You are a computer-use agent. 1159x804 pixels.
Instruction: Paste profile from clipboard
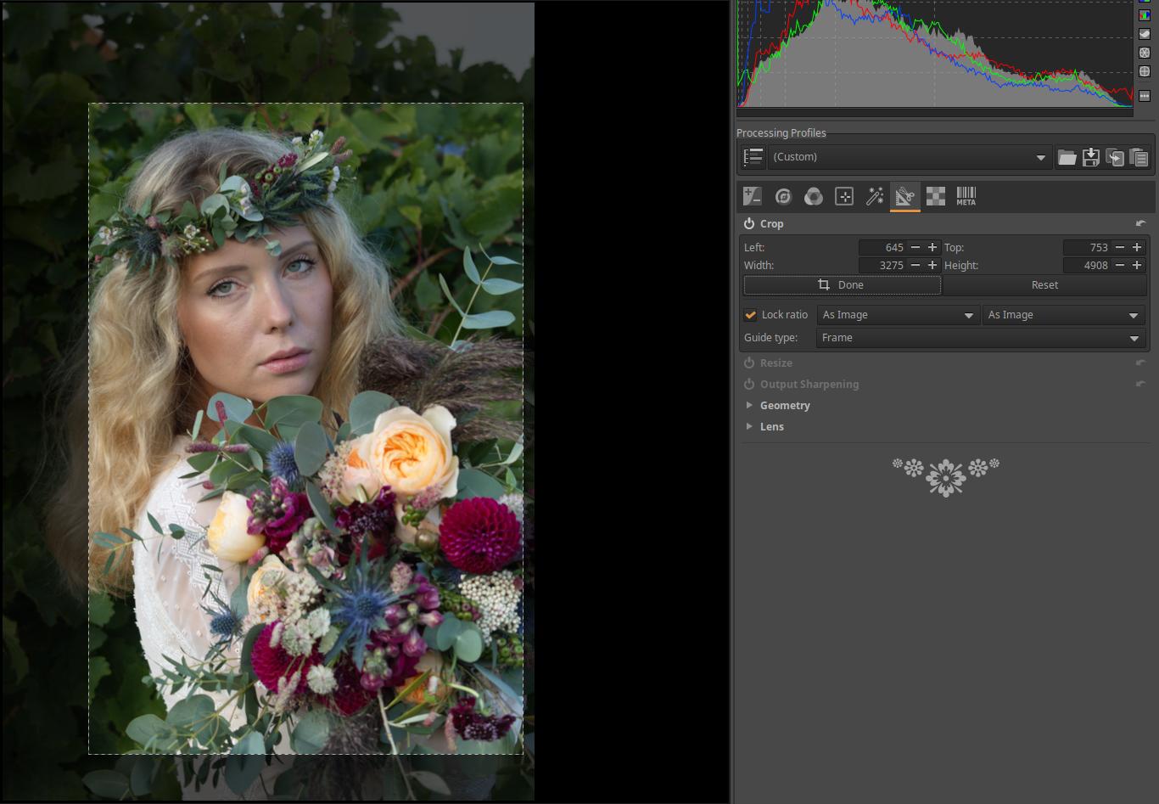click(1139, 157)
